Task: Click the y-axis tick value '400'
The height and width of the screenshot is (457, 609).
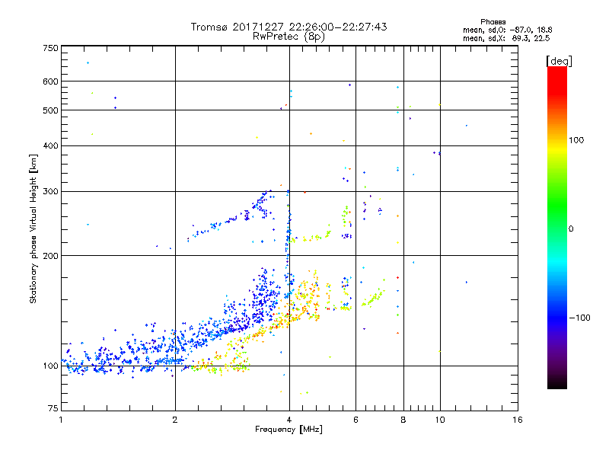Action: pos(50,146)
